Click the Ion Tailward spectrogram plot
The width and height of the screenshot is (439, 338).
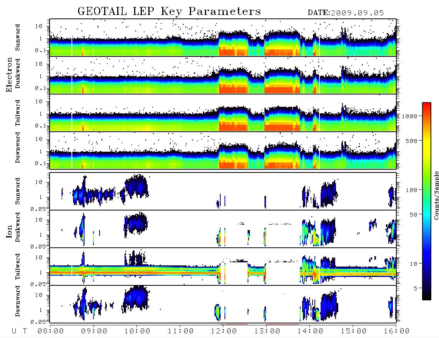coord(223,267)
